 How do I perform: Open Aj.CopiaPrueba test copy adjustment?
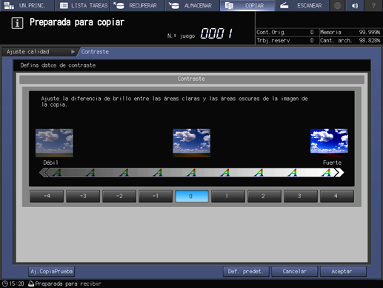click(x=51, y=272)
